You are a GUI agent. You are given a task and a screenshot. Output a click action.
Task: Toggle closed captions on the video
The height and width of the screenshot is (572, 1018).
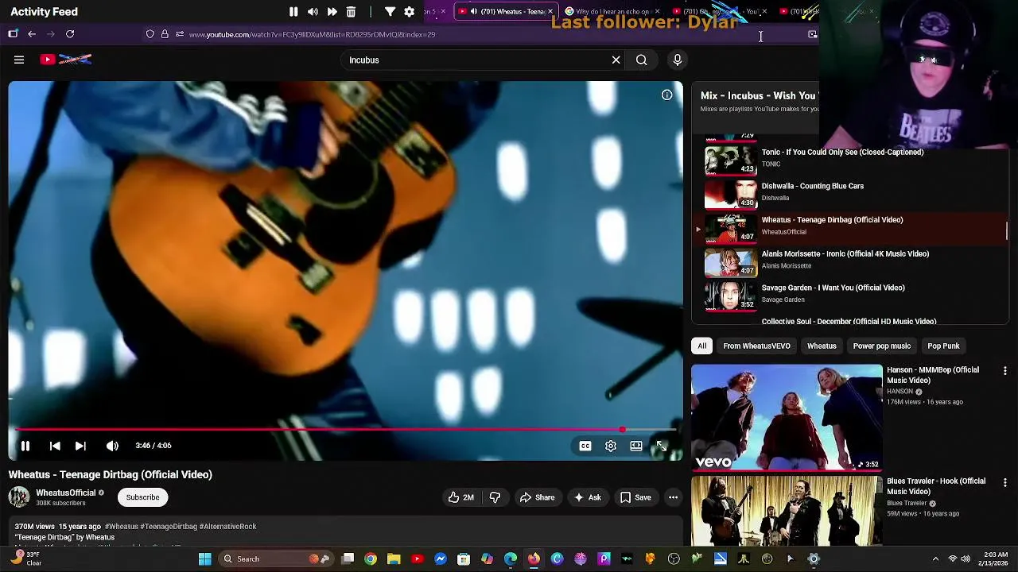585,446
